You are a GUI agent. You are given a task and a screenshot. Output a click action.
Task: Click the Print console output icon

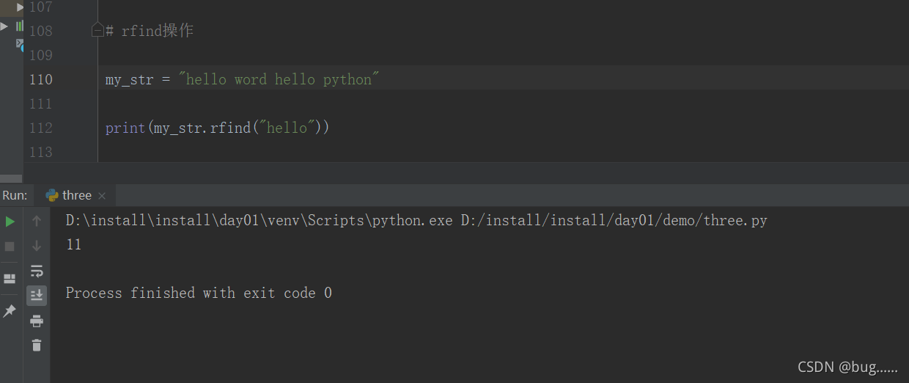[x=37, y=321]
